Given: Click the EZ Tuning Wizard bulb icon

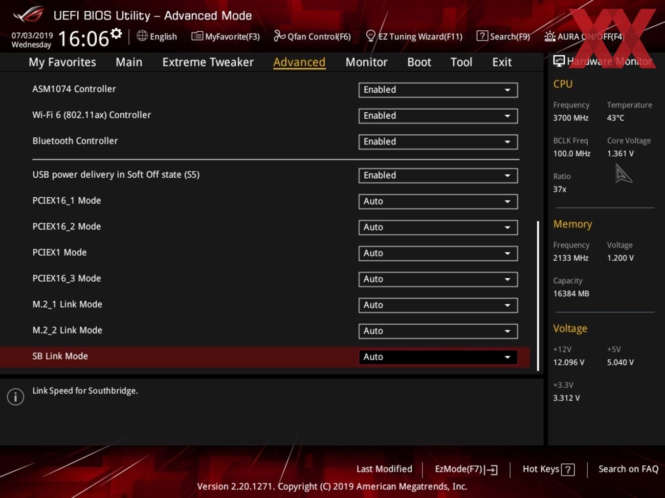Looking at the screenshot, I should tap(371, 36).
